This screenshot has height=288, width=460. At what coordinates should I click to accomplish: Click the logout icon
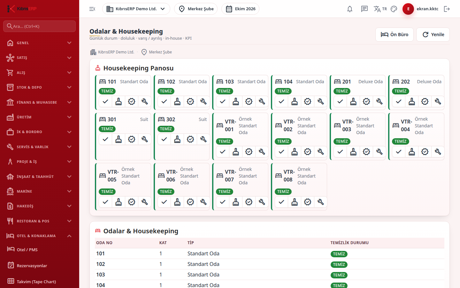(x=447, y=9)
